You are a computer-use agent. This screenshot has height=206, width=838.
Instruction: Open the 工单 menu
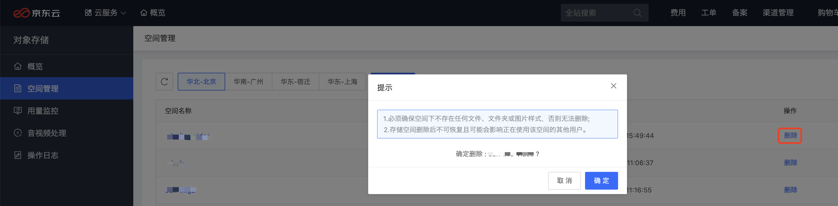tap(709, 13)
